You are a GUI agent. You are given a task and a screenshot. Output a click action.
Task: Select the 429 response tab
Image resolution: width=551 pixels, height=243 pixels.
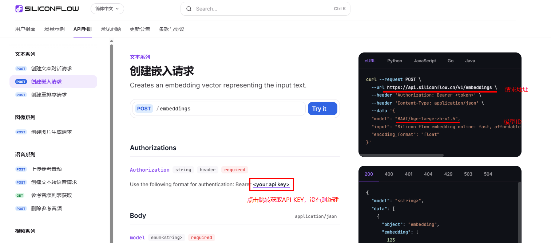pyautogui.click(x=448, y=174)
